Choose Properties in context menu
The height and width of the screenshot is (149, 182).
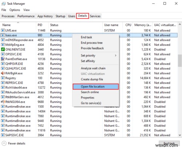tap(96, 98)
